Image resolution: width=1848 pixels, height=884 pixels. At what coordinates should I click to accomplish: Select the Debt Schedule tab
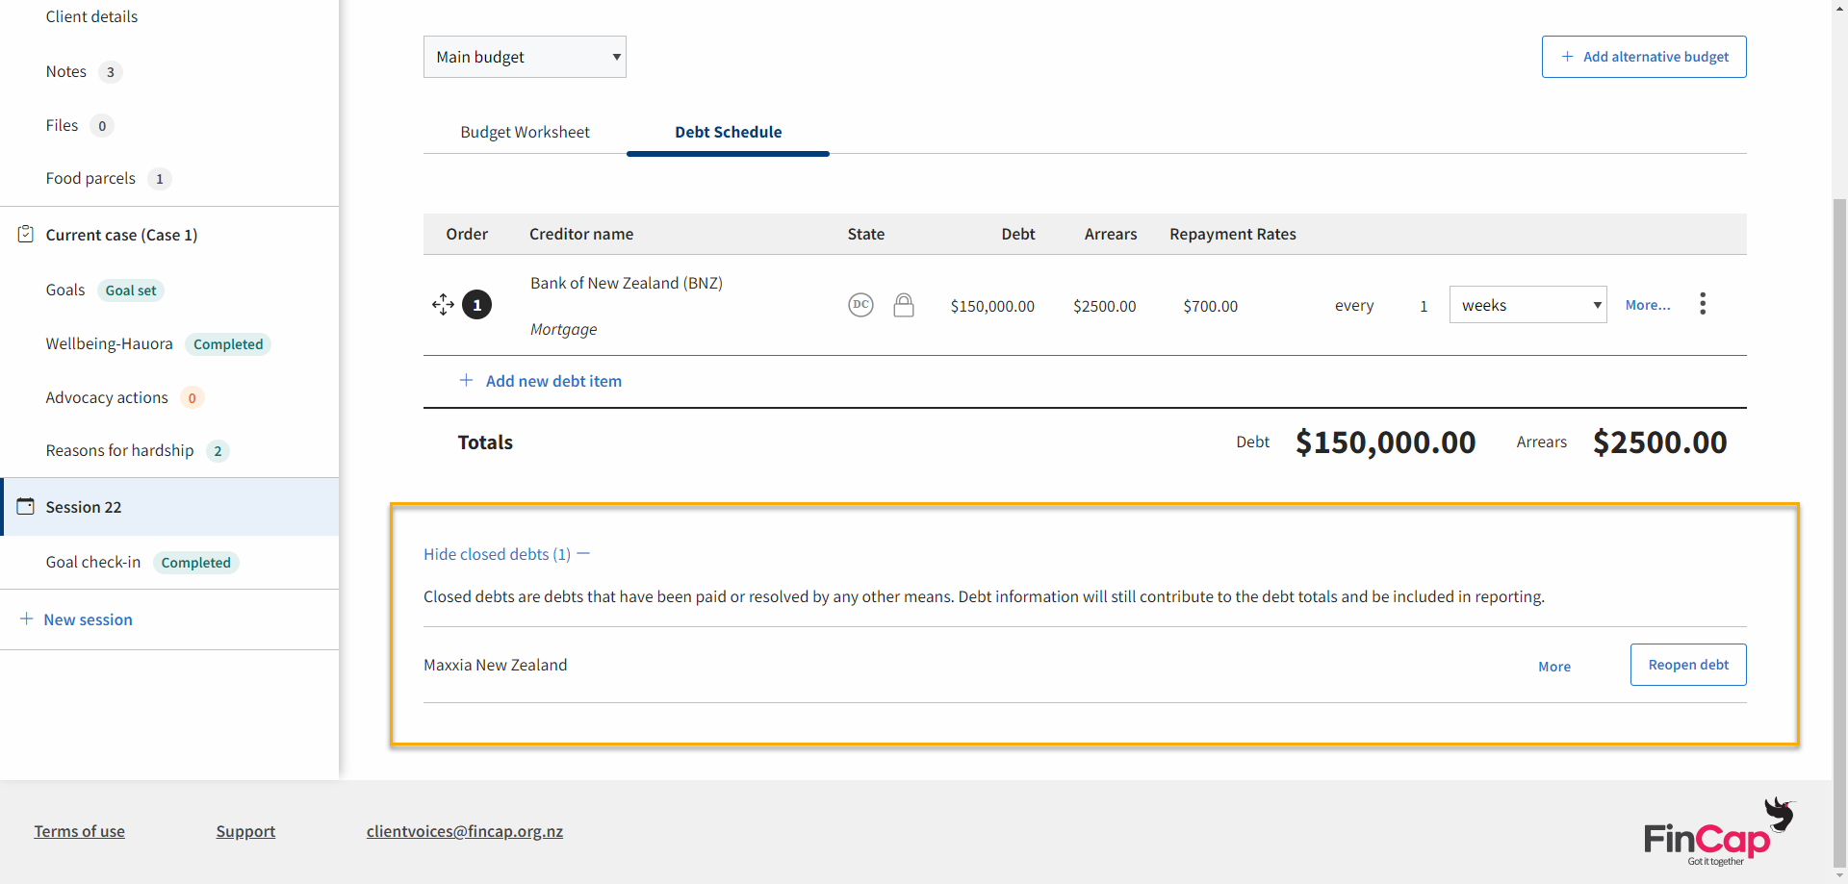tap(728, 132)
